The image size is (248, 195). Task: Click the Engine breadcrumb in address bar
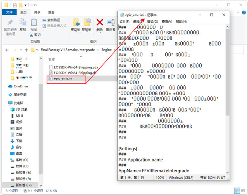coord(107,50)
